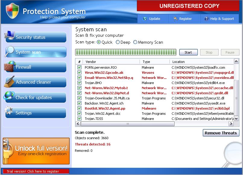Click Trial version register link
This screenshot has width=243, height=175.
tap(36, 171)
